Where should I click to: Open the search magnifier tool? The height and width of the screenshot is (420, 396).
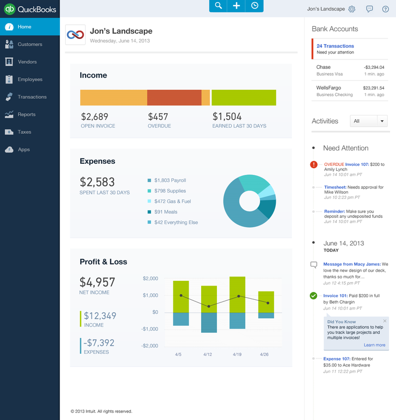pyautogui.click(x=218, y=6)
